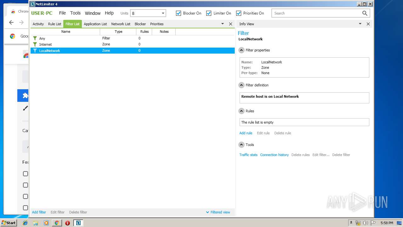This screenshot has width=403, height=227.
Task: Expand the Filtered view options
Action: tap(218, 212)
